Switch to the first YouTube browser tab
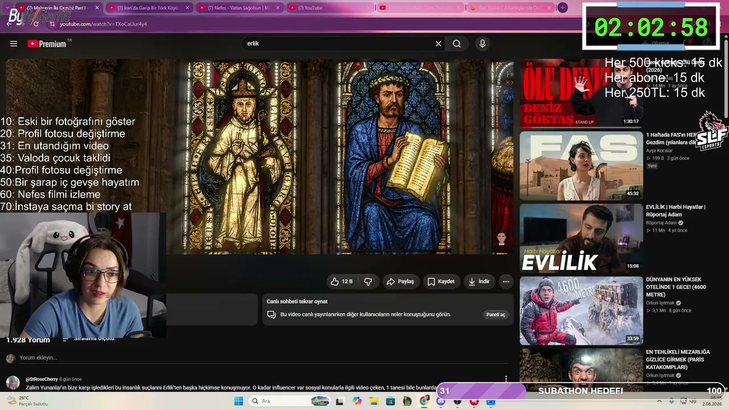729x410 pixels. point(57,8)
